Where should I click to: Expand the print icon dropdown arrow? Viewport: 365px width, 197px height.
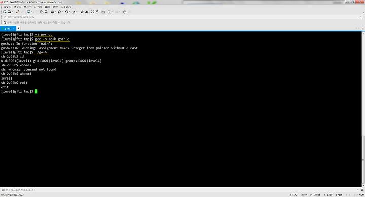point(56,12)
